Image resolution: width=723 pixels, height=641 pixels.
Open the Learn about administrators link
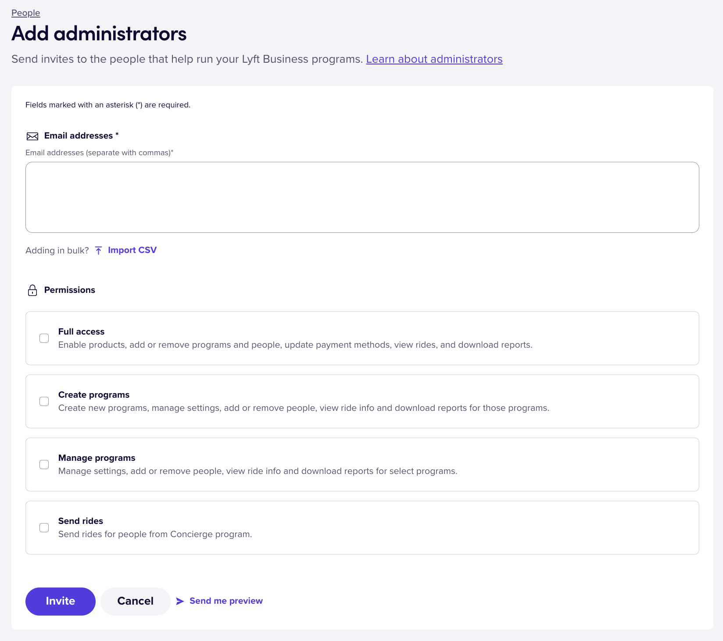point(434,59)
